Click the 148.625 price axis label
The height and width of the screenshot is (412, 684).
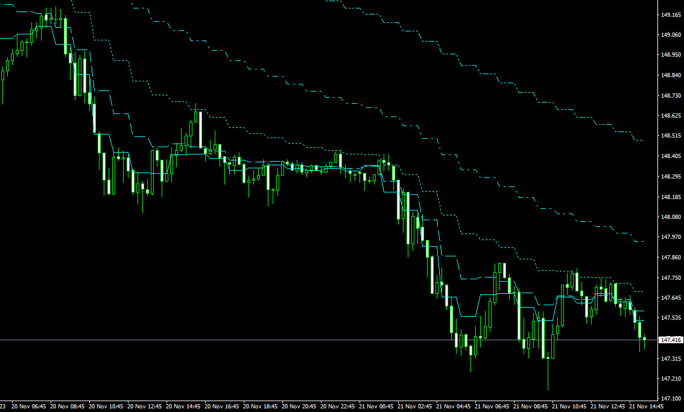coord(671,116)
